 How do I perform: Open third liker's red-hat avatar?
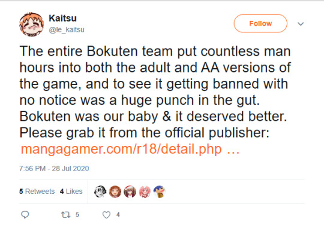point(130,192)
